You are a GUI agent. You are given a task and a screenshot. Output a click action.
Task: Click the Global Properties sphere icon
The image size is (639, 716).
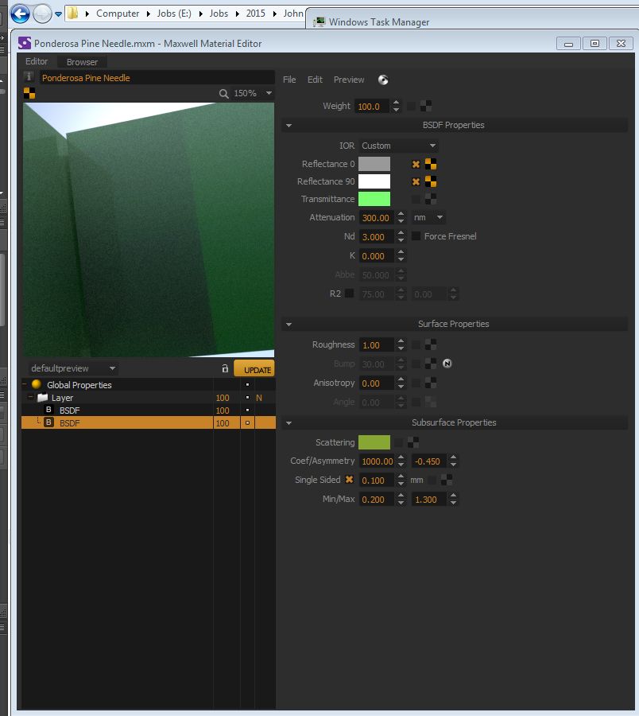(37, 384)
